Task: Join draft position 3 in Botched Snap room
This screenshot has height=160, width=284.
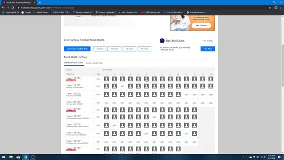Action: pos(122,86)
